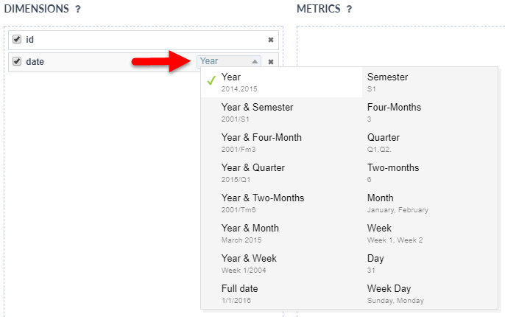Click the help question mark beside Metrics
This screenshot has height=317, width=505.
click(x=349, y=10)
